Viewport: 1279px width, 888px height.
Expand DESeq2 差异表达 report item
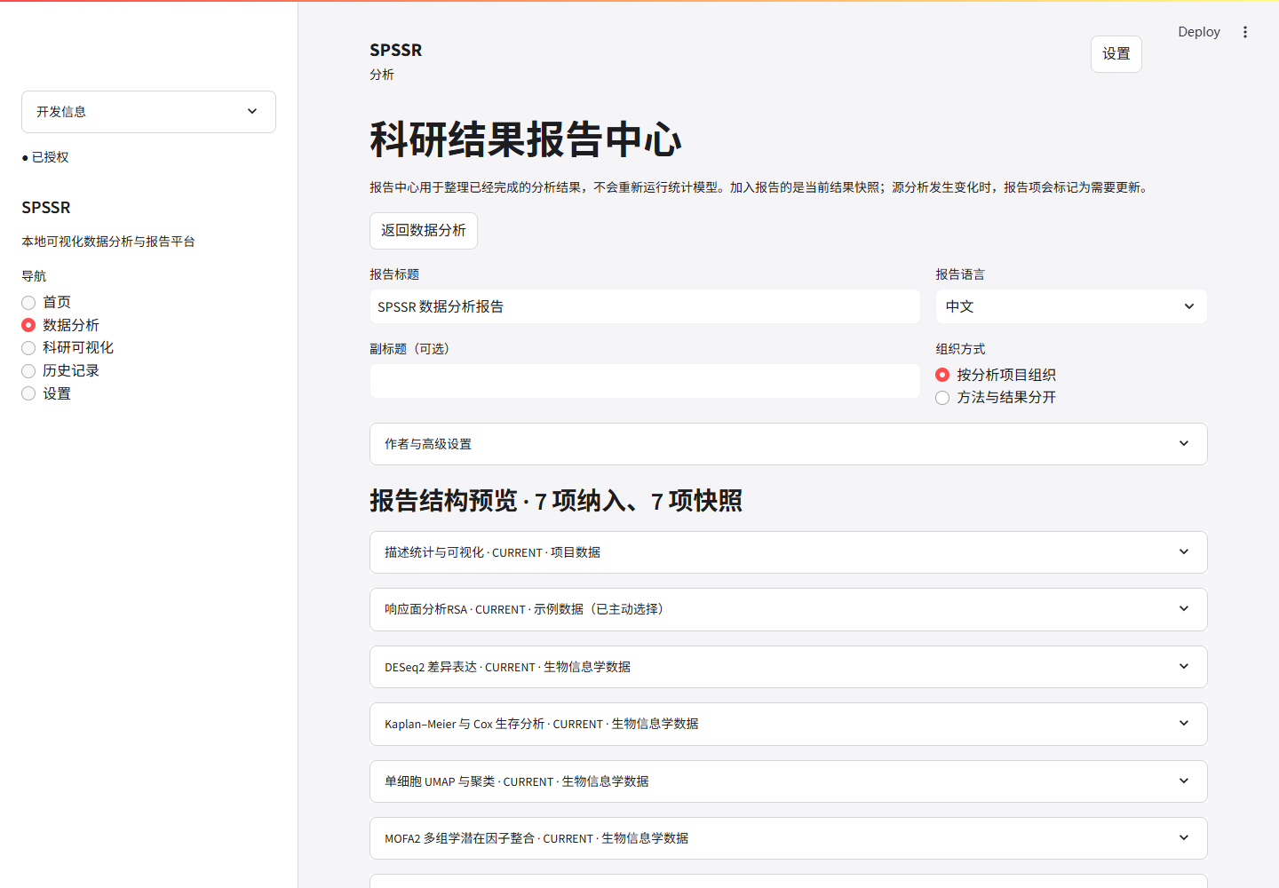(789, 667)
